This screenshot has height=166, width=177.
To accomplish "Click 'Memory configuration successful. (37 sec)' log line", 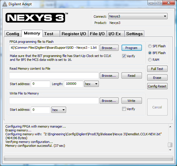I will click(x=35, y=146).
